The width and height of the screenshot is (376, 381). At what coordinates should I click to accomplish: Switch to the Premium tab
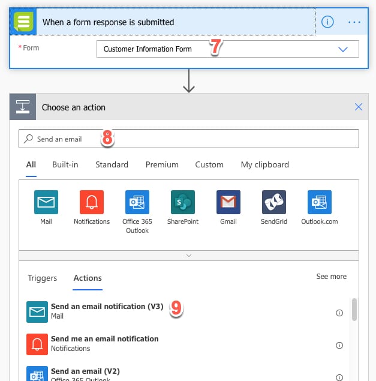[162, 164]
